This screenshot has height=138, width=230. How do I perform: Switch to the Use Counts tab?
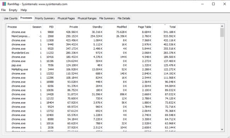coord(11,18)
